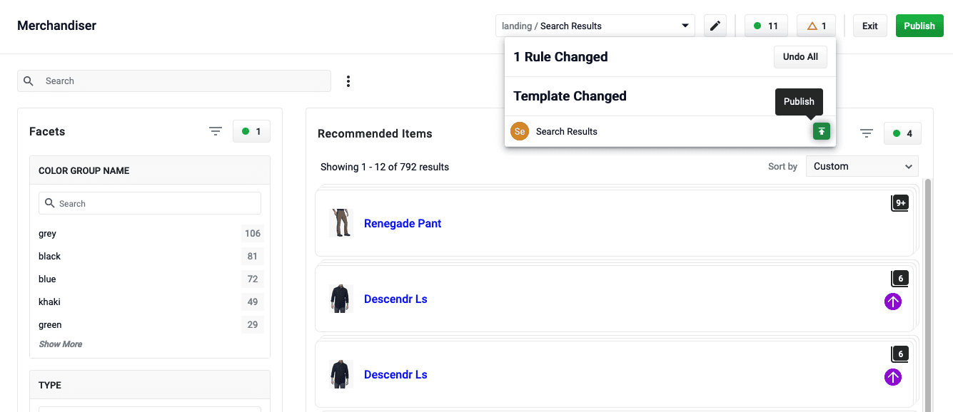Switch to the TYPE facet section
The width and height of the screenshot is (953, 412).
click(49, 385)
